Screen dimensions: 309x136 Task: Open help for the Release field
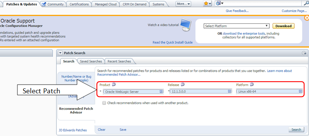(x=182, y=85)
